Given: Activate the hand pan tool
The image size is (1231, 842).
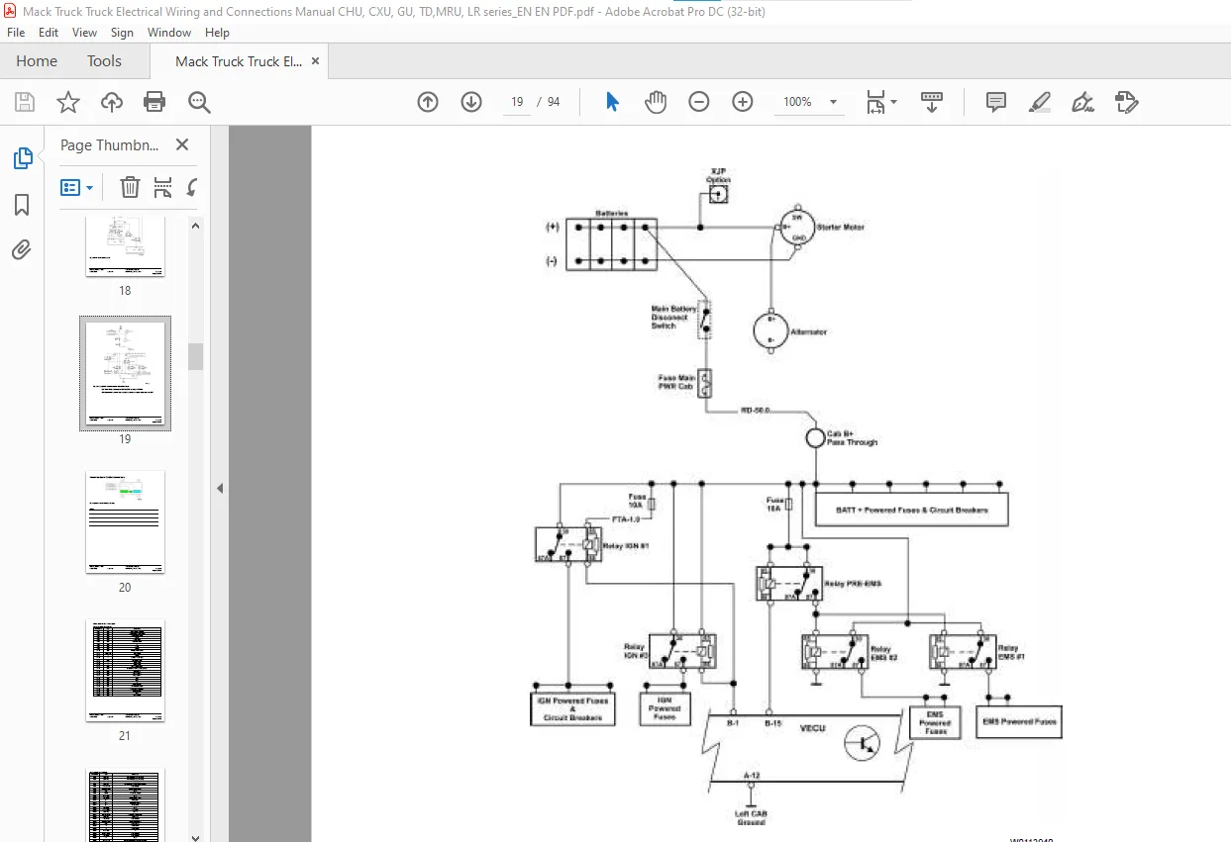Looking at the screenshot, I should tap(656, 102).
